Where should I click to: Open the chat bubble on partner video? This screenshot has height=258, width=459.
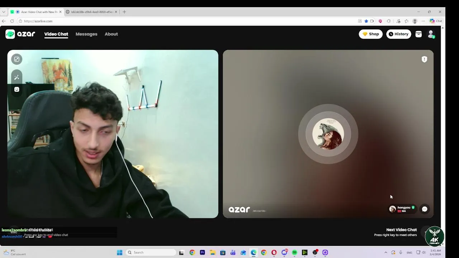pos(425,209)
